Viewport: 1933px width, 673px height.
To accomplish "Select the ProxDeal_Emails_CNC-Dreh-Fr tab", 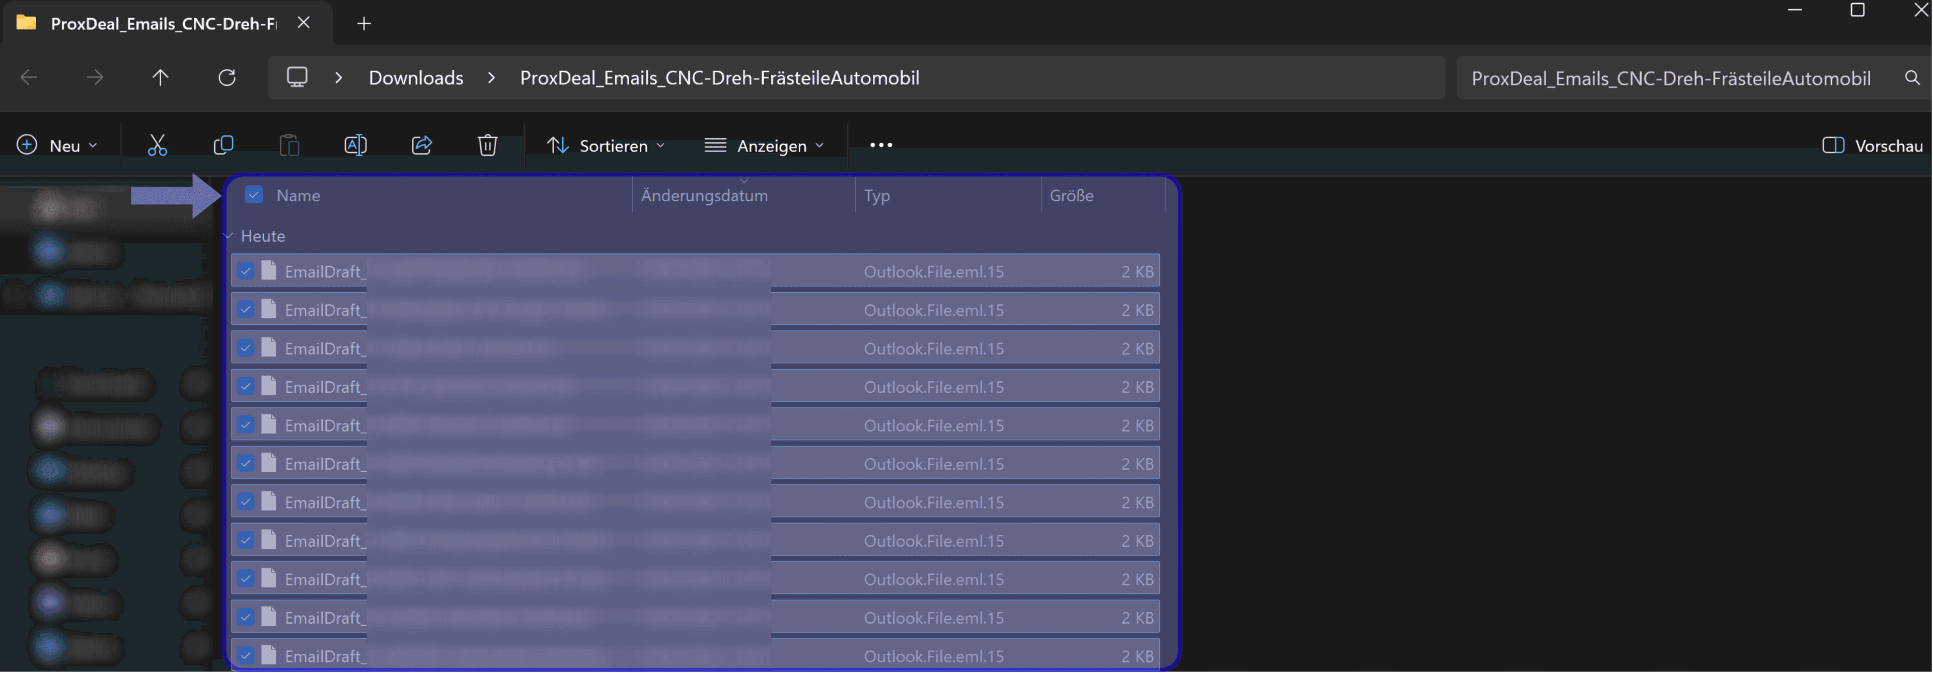I will pos(164,23).
